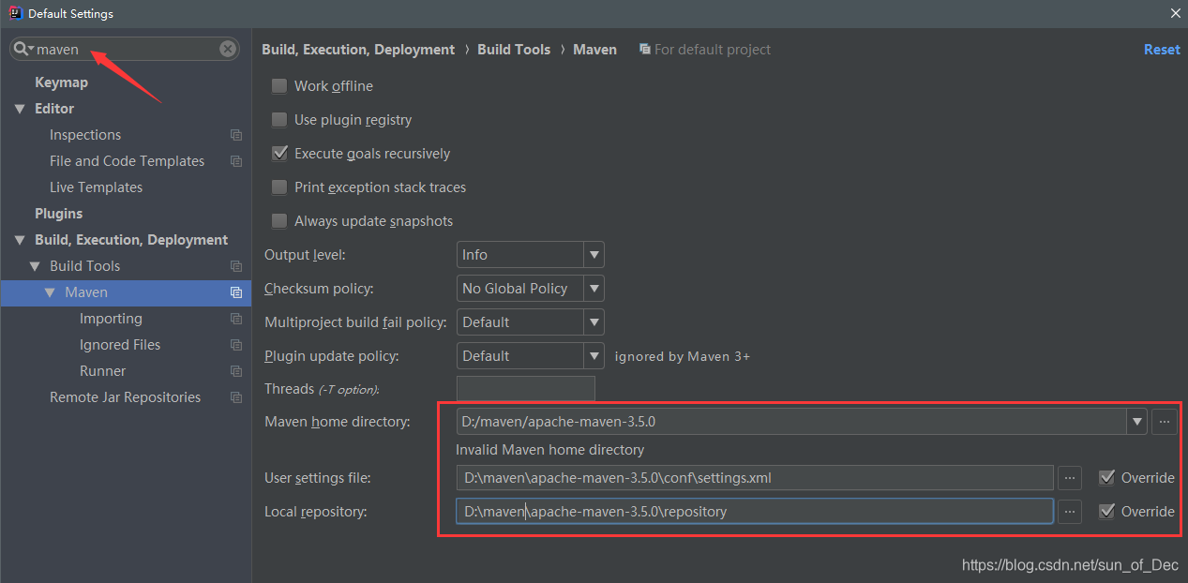Viewport: 1188px width, 583px height.
Task: Click the 'For default project' icon
Action: [x=644, y=49]
